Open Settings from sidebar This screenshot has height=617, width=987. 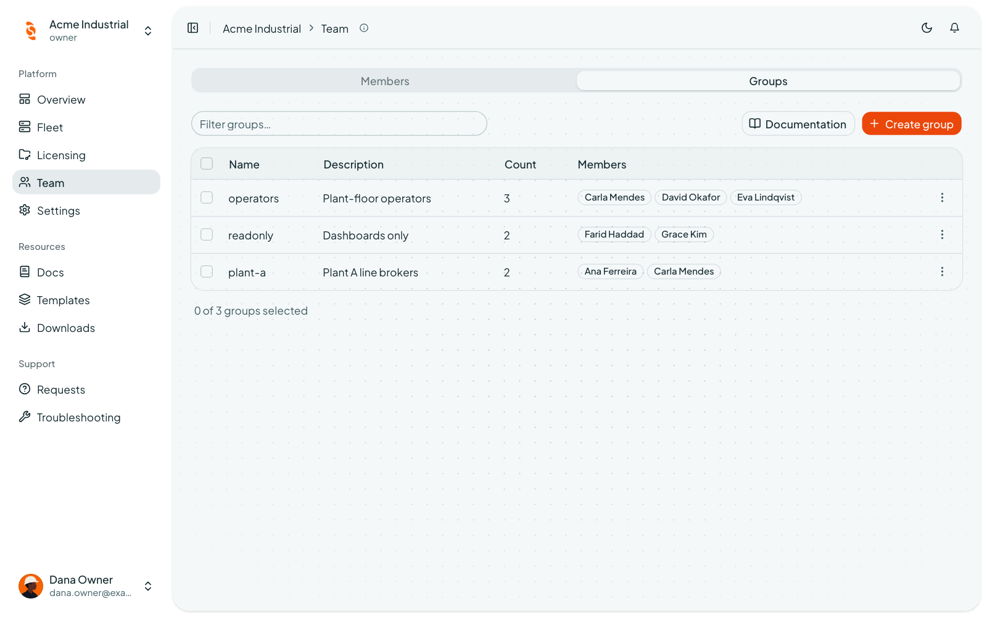(86, 210)
